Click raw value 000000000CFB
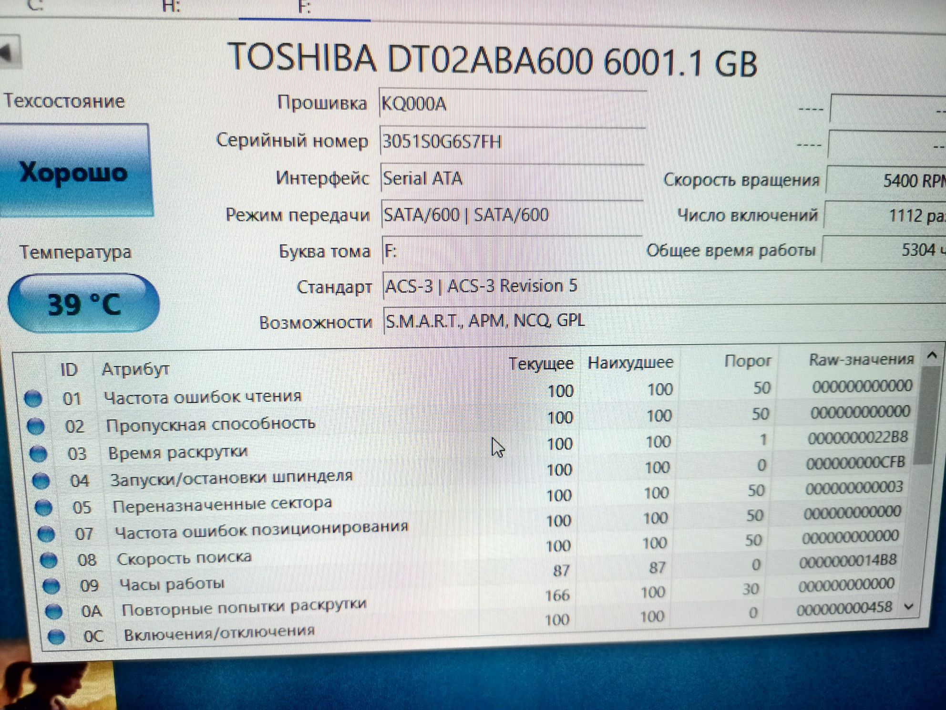The width and height of the screenshot is (946, 710). point(855,463)
